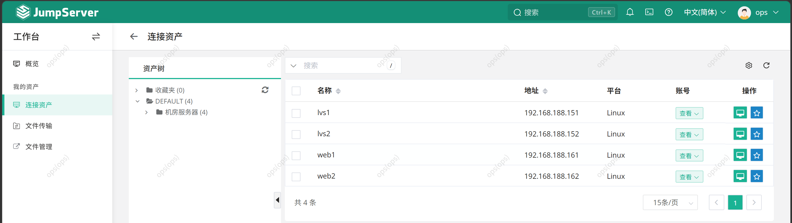Screen dimensions: 792x223
Task: Check the web2 row checkbox
Action: (296, 177)
